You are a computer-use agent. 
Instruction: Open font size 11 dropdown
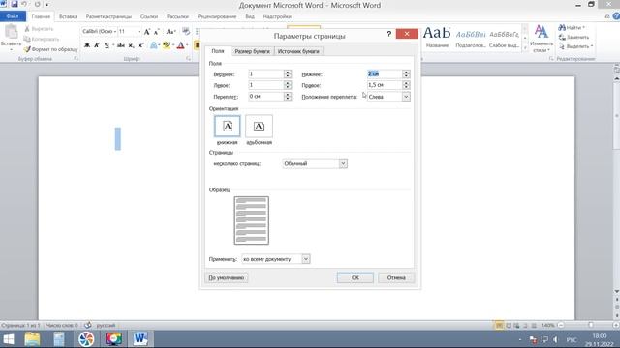pos(139,31)
